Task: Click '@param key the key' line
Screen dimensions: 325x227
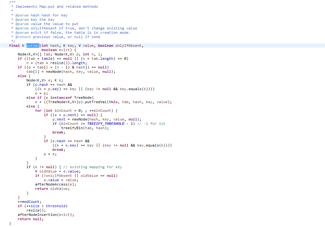Action: (35, 20)
